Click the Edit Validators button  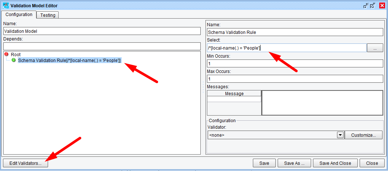(25, 163)
